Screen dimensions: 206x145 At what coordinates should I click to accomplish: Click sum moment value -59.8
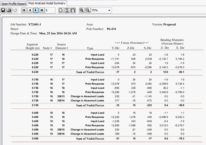click(181, 105)
